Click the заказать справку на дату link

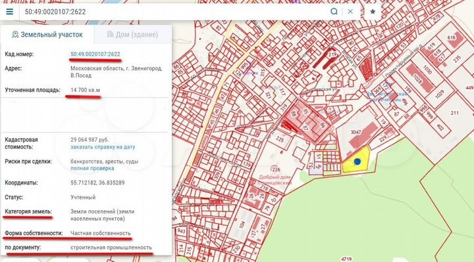click(103, 147)
